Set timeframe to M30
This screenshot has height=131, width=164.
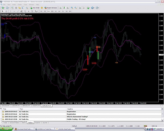click(52, 11)
